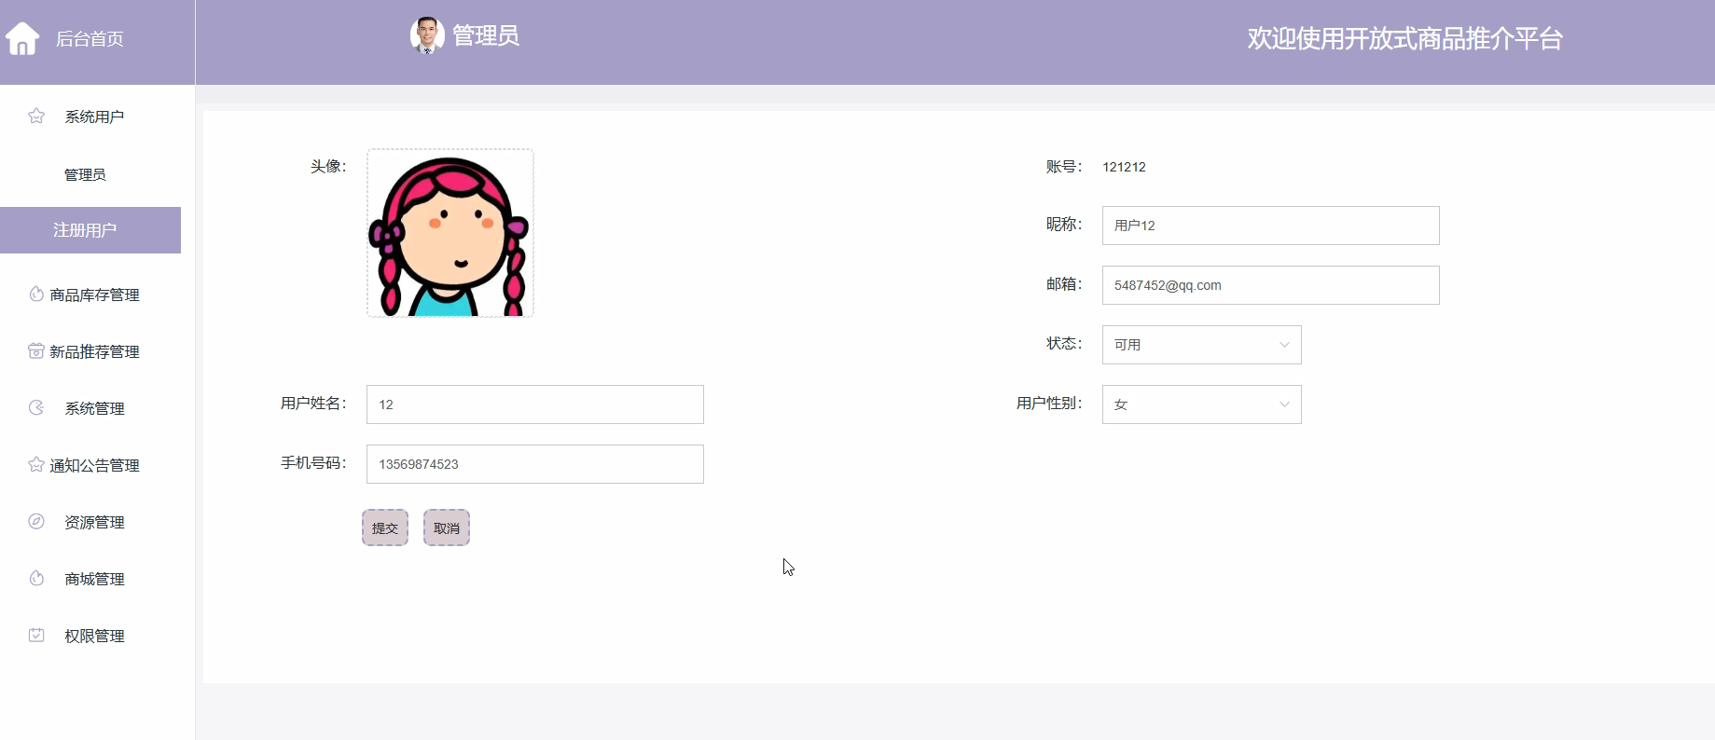Click the flame icon beside 商品库存管理
This screenshot has height=740, width=1715.
36,294
